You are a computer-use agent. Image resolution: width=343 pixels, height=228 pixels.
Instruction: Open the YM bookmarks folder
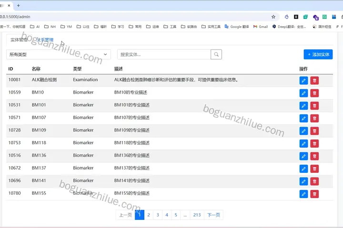coord(66,27)
